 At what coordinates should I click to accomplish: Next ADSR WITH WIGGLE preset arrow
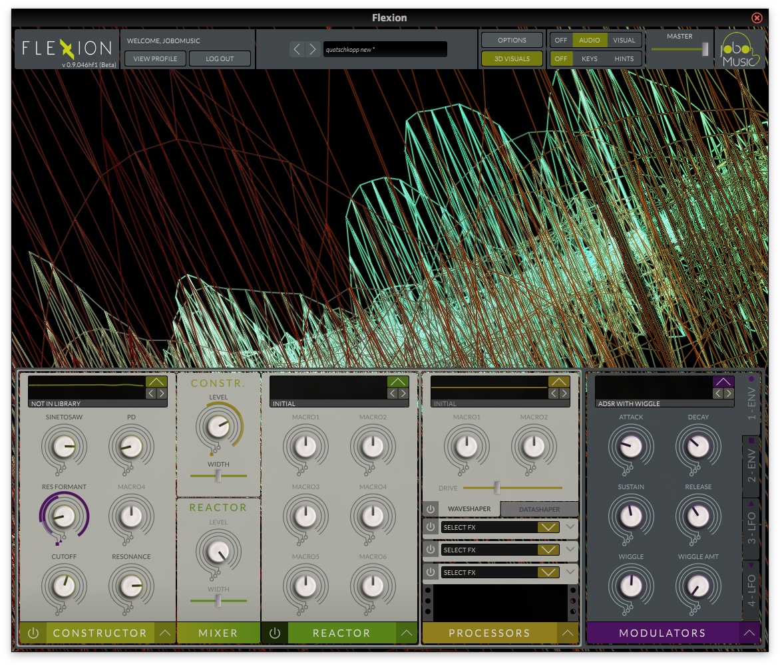coord(729,393)
